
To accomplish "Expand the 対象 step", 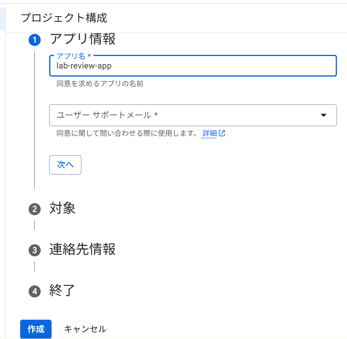I will tap(62, 208).
